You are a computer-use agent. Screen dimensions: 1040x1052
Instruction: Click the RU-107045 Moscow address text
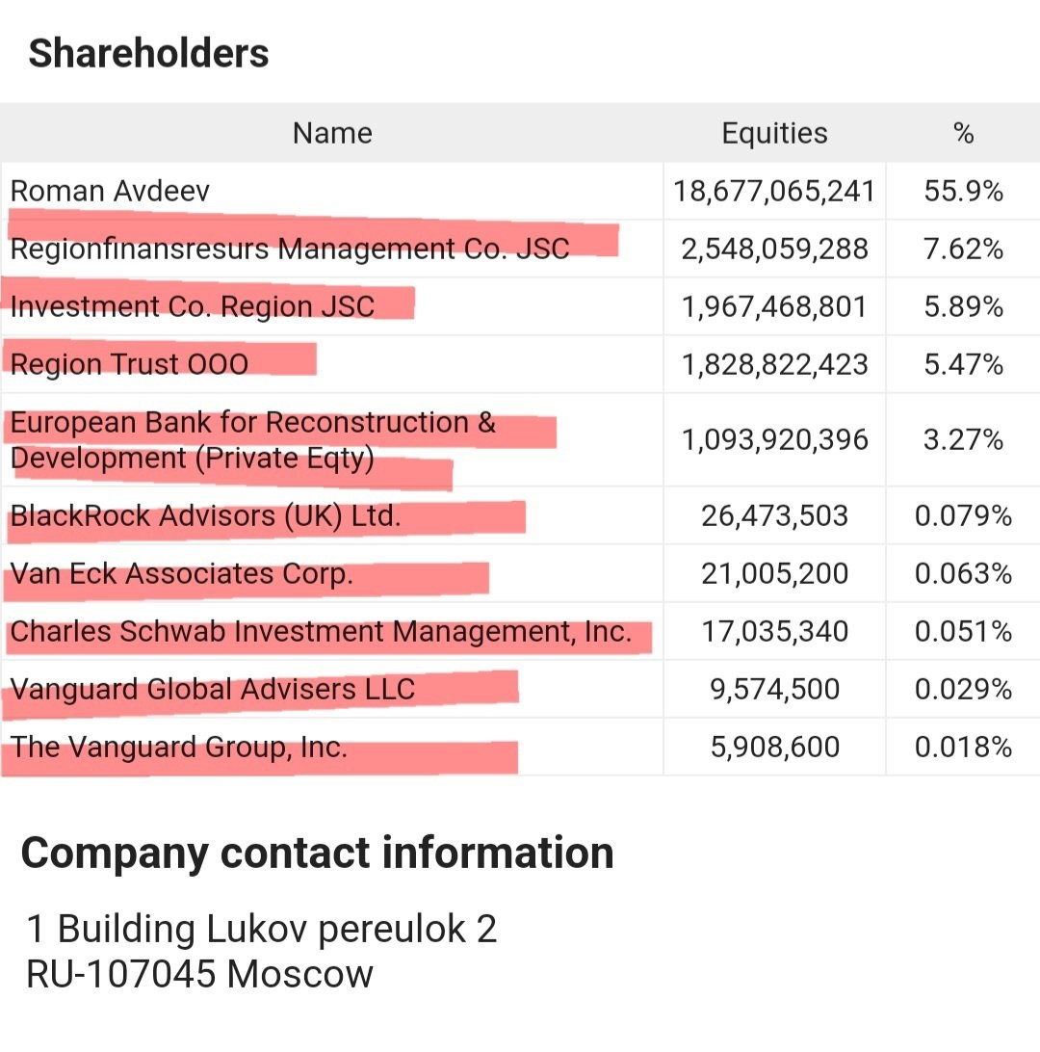click(x=199, y=974)
